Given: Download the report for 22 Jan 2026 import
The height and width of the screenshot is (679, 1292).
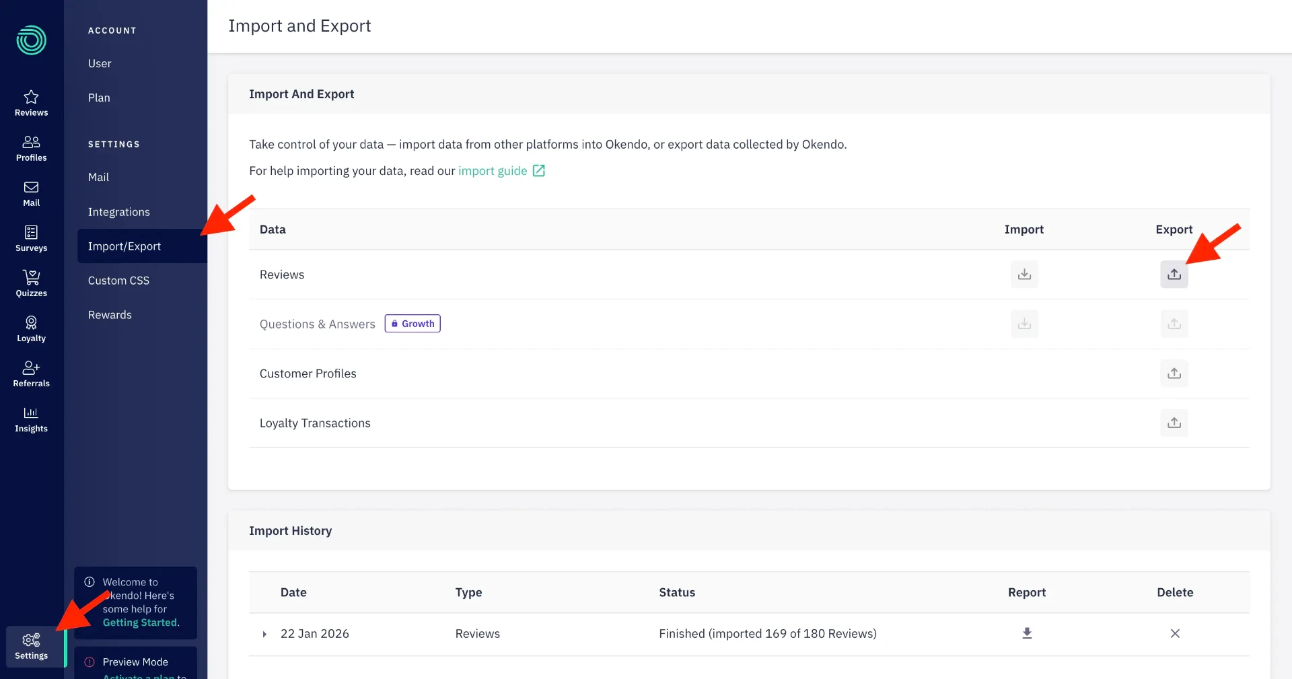Looking at the screenshot, I should point(1027,633).
